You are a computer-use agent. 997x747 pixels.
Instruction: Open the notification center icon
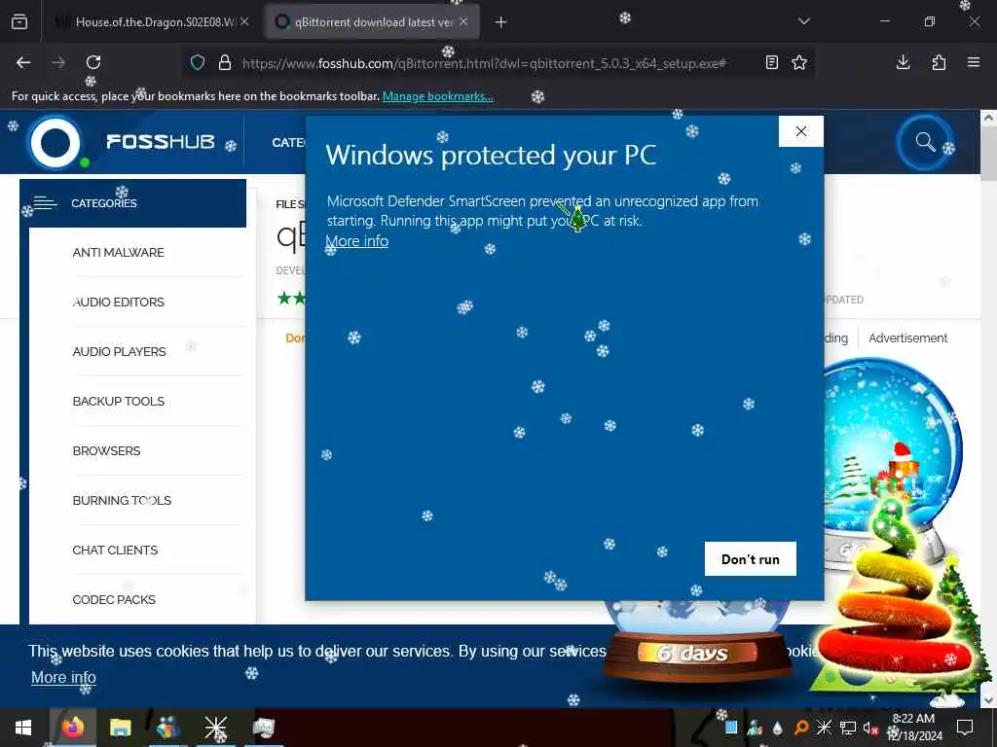coord(965,728)
